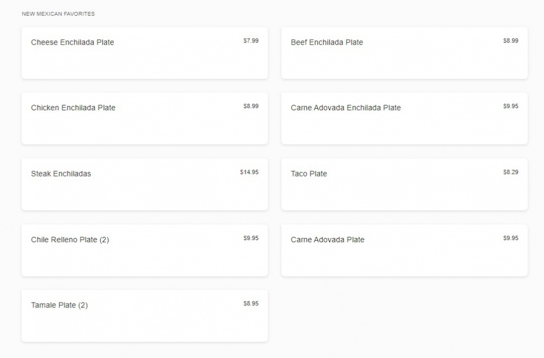Viewport: 544px width, 358px height.
Task: Choose the Chicken Enchilada Plate item
Action: (145, 118)
